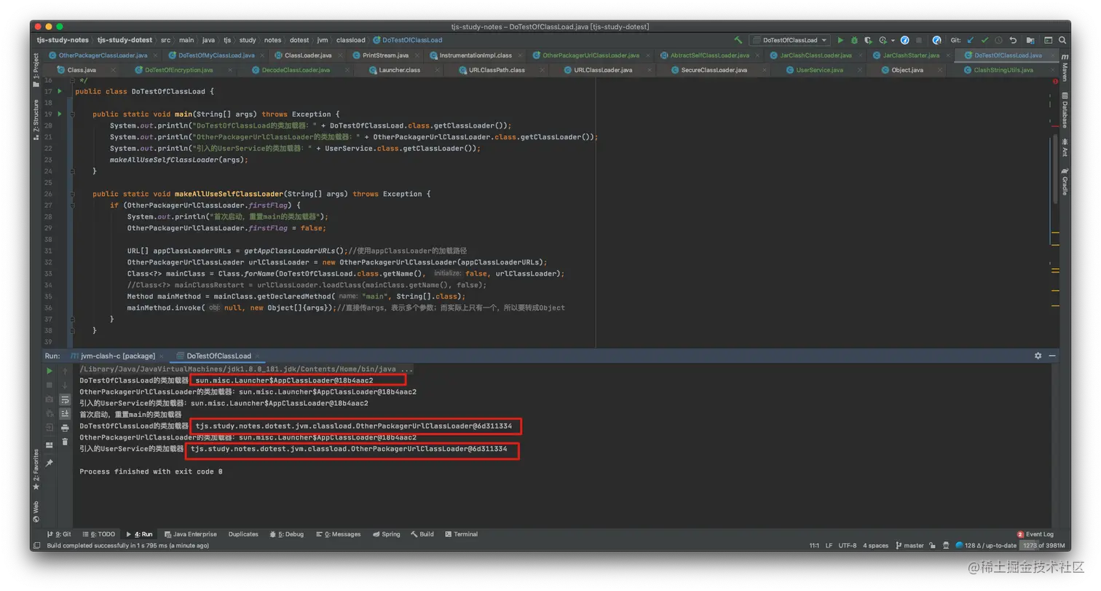Open the UserService.java editor tab
The width and height of the screenshot is (1101, 591).
(819, 70)
